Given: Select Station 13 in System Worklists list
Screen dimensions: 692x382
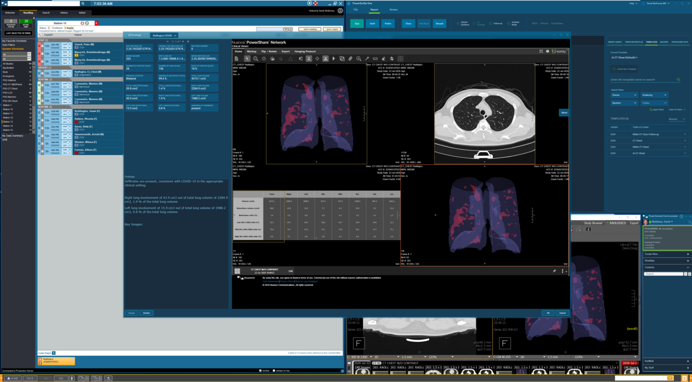Looking at the screenshot, I should coord(16,122).
